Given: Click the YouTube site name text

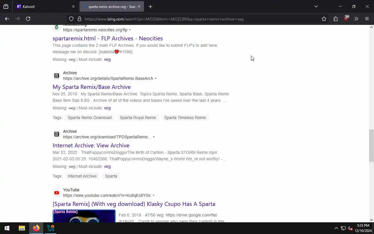Looking at the screenshot, I should click(x=71, y=190).
